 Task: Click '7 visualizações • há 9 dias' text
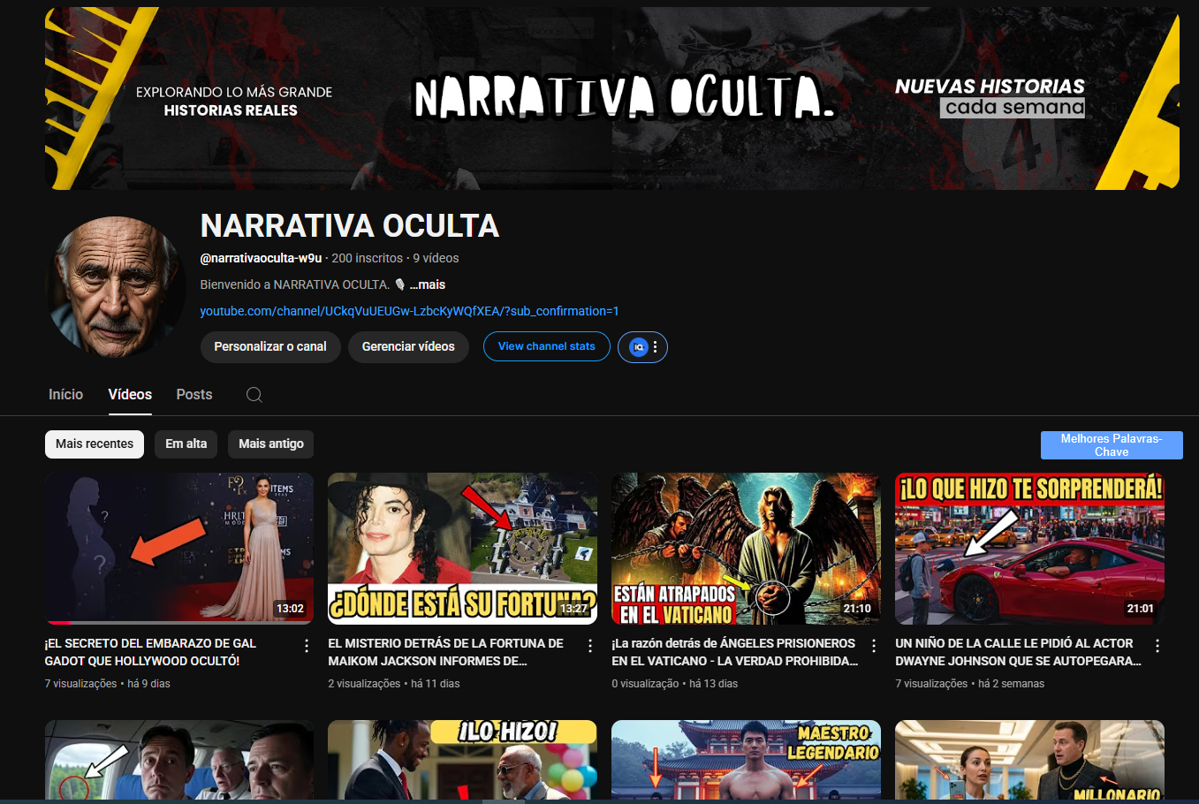click(108, 684)
